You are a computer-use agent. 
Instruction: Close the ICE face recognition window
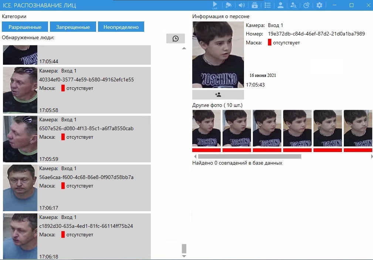pyautogui.click(x=368, y=5)
